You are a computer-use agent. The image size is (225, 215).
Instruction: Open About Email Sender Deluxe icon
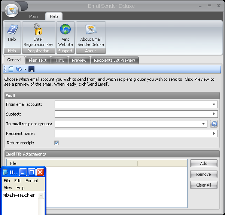pos(91,29)
